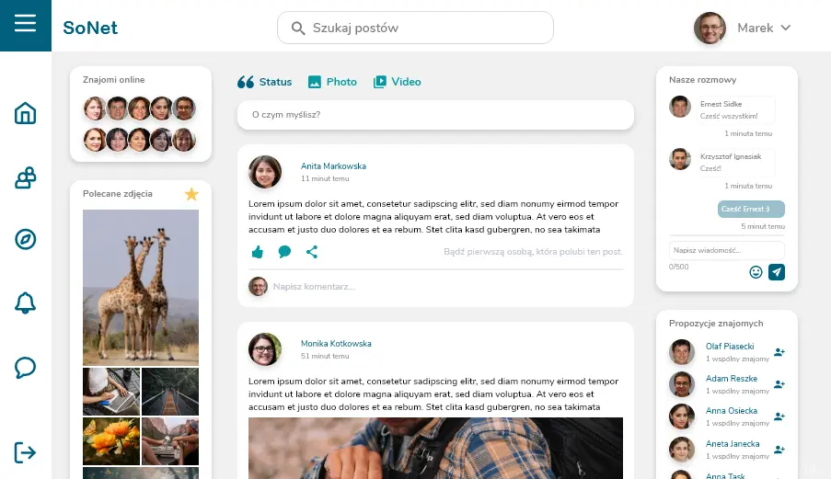The height and width of the screenshot is (479, 831).
Task: Open the messages chat bubble icon
Action: 26,368
